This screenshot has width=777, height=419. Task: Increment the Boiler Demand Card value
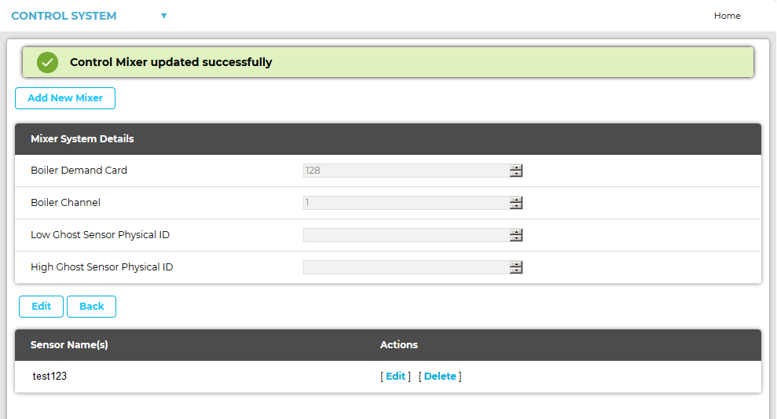(516, 167)
